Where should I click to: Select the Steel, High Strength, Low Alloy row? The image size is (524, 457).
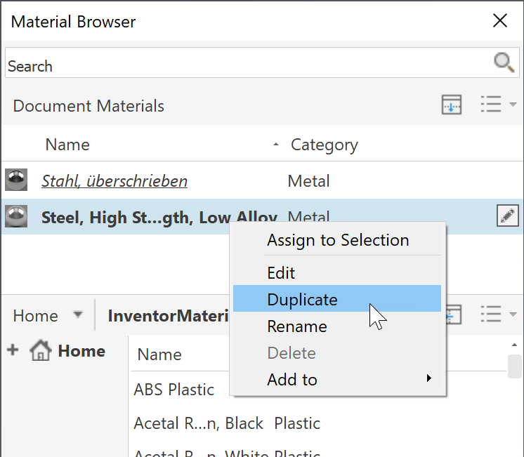(262, 216)
